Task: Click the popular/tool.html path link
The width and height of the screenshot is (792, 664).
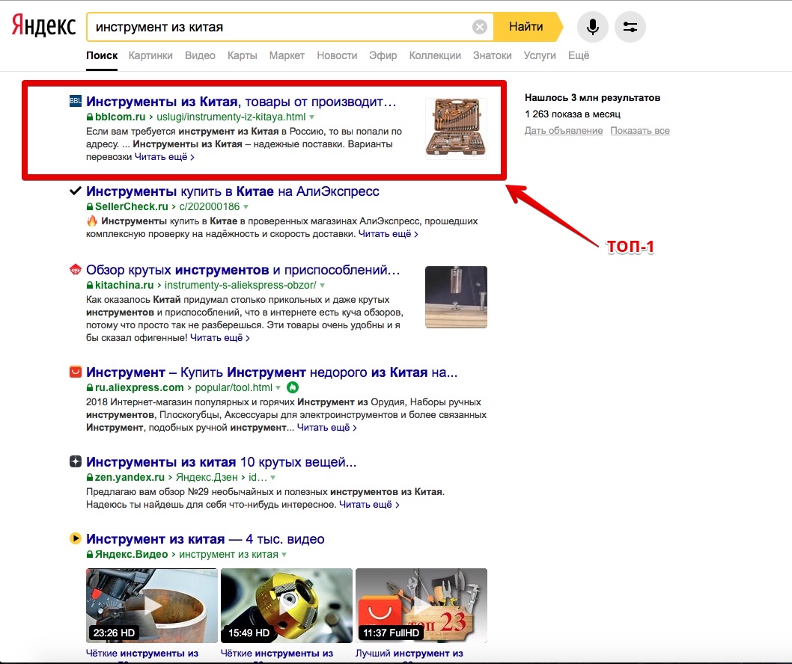Action: 234,387
